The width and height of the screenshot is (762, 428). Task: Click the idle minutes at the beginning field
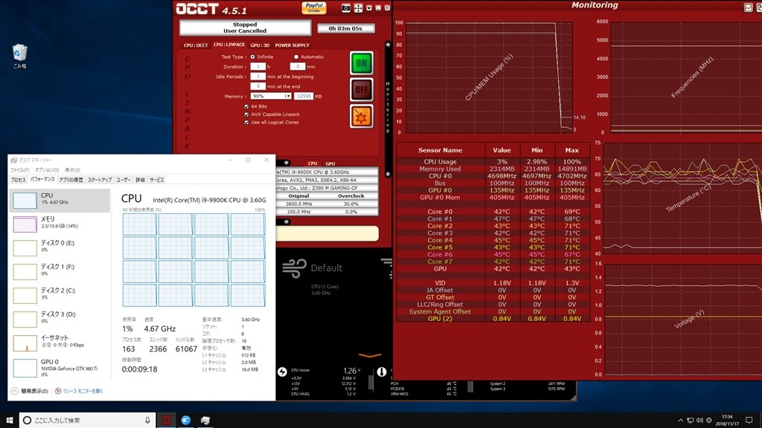pos(257,77)
